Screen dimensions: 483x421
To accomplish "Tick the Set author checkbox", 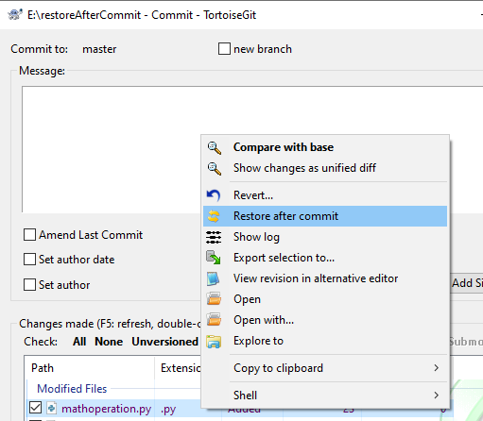I will click(29, 284).
